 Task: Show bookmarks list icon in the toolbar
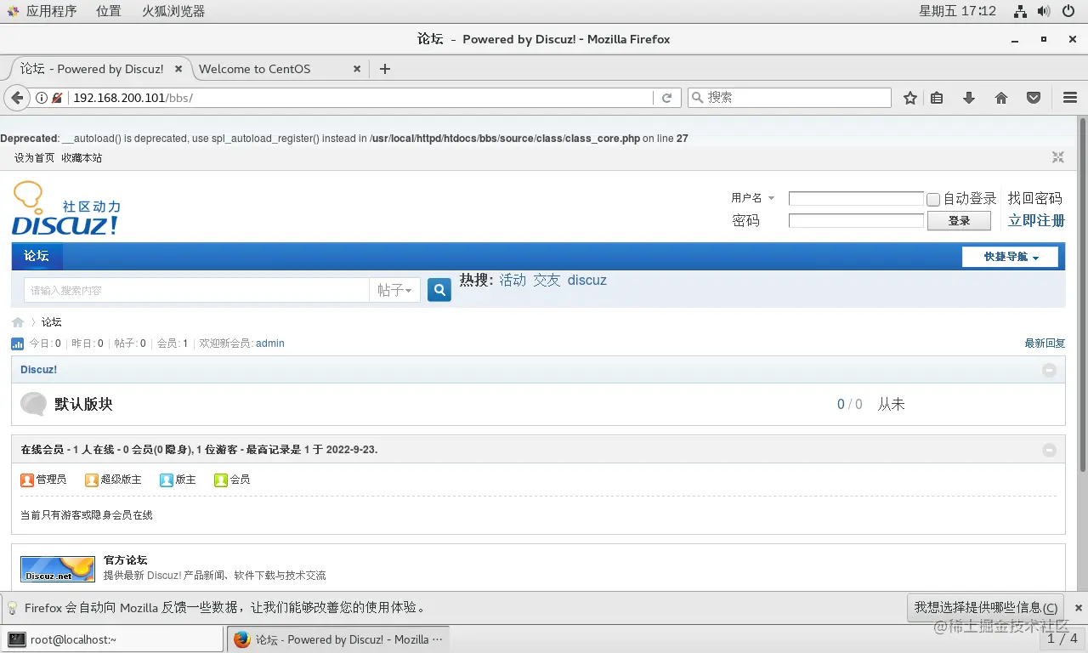pyautogui.click(x=937, y=98)
